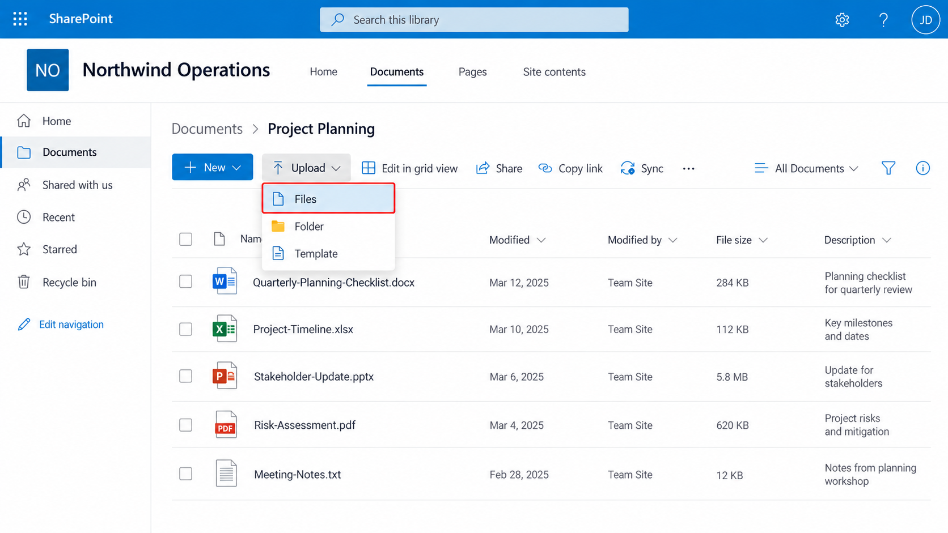
Task: Collapse the Upload dropdown button
Action: pos(306,168)
